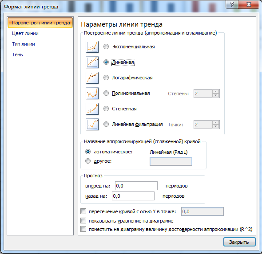The image size is (262, 254).
Task: Switch to Тень section
Action: [x=17, y=55]
